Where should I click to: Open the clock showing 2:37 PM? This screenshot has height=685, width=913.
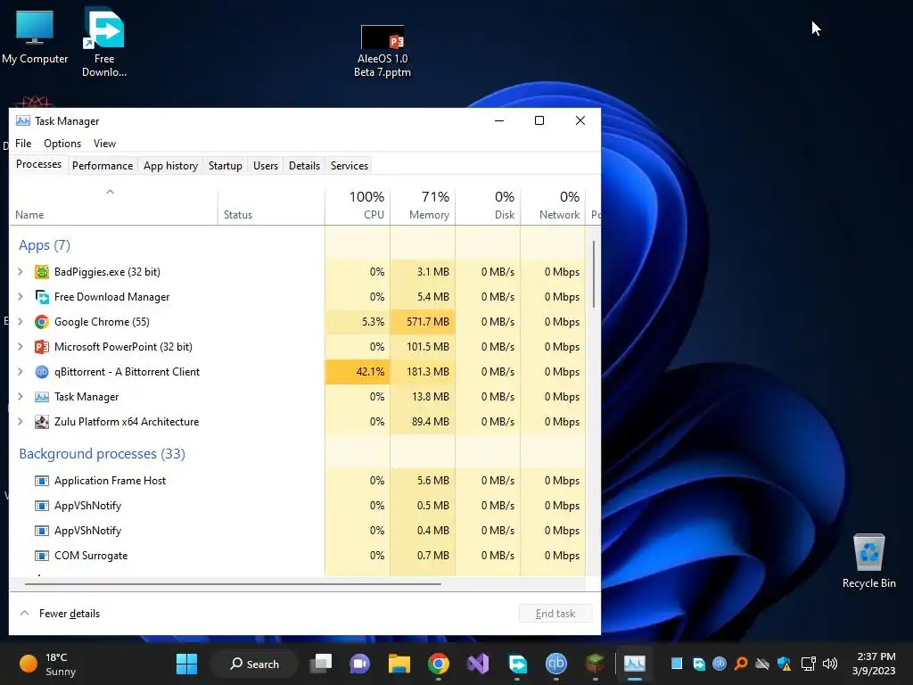pyautogui.click(x=874, y=664)
